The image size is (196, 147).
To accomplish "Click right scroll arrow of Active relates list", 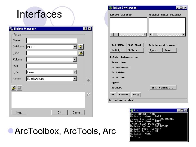I will [145, 34].
